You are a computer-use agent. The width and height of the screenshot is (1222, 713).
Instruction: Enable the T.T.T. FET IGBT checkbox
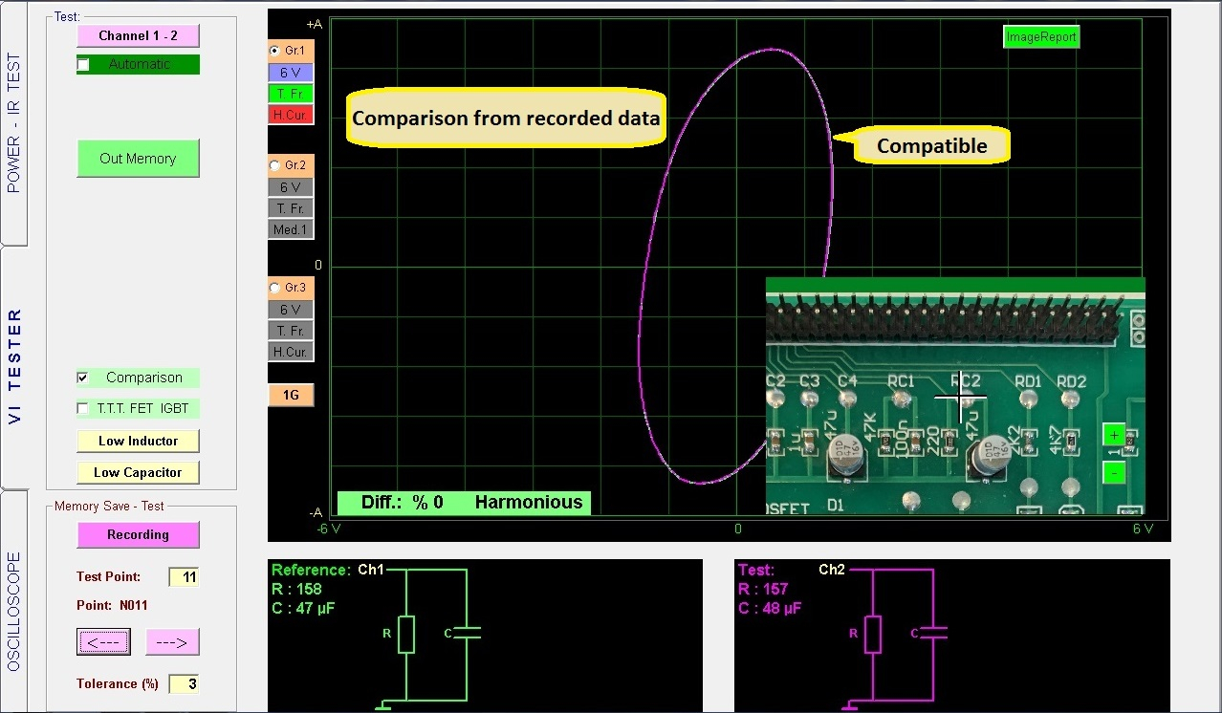[x=83, y=409]
